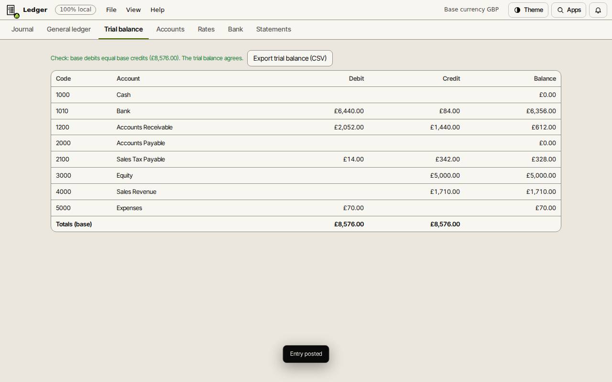Viewport: 612px width, 382px height.
Task: Click the Balance column header
Action: point(545,78)
